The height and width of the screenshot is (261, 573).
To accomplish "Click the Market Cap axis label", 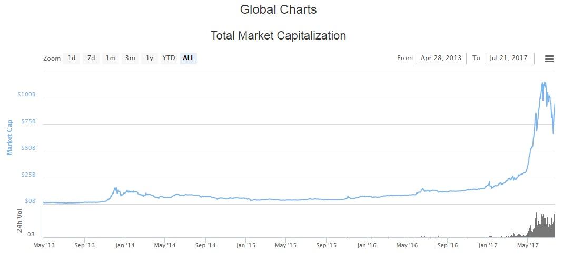I will pyautogui.click(x=9, y=137).
